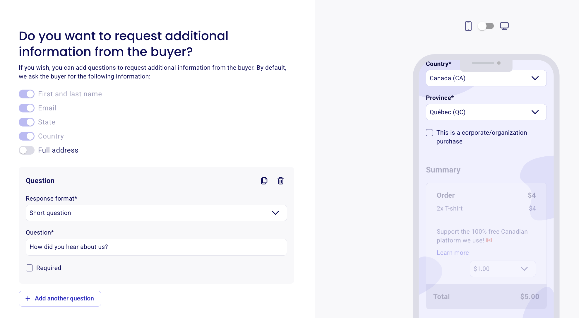Toggle the State switch
The image size is (579, 318).
(x=27, y=122)
